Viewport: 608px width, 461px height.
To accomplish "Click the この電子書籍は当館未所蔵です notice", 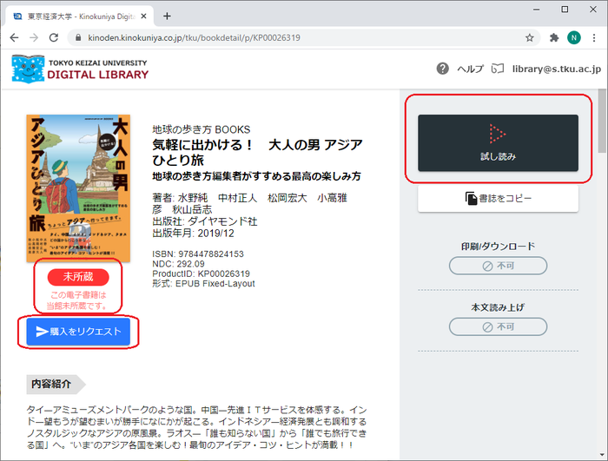I will pos(76,300).
